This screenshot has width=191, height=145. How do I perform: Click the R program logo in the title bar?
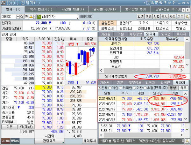3,3
